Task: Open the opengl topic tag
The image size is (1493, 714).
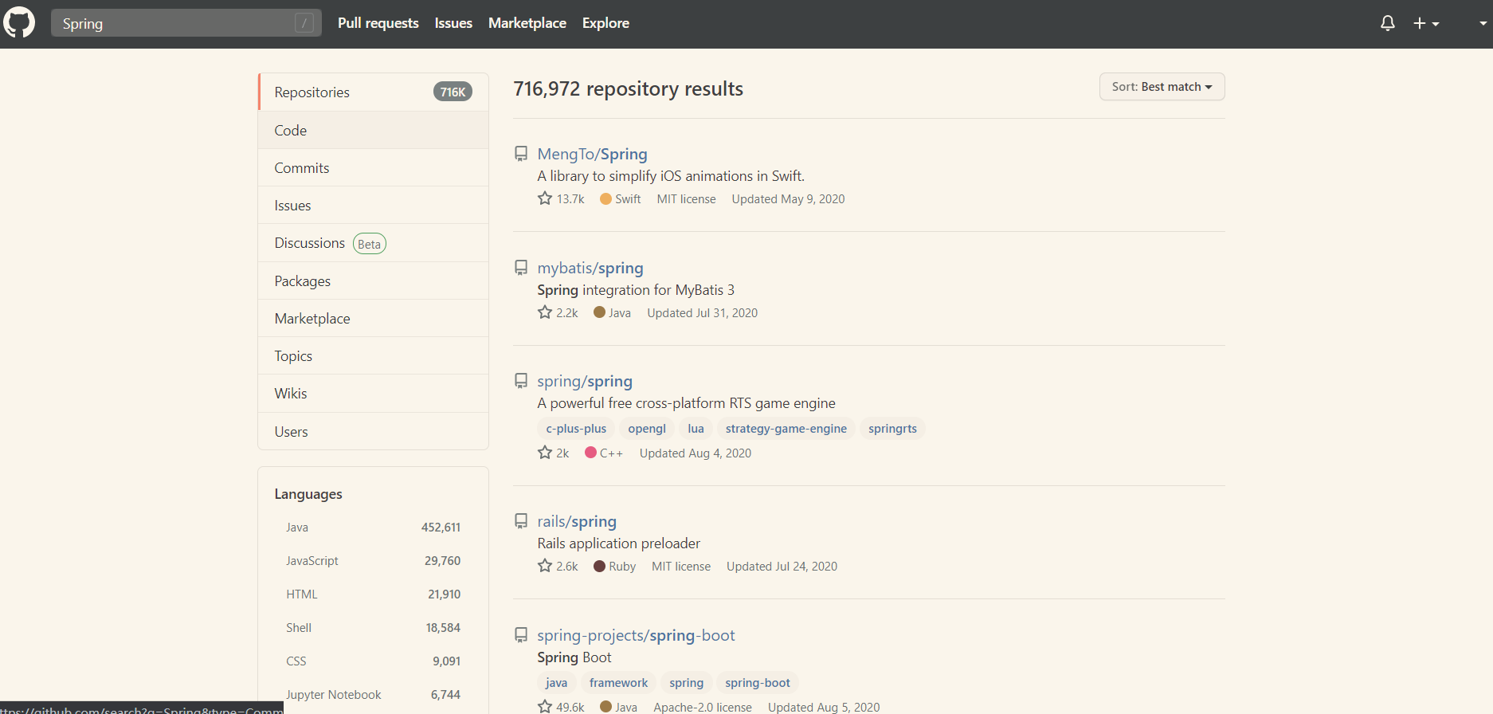Action: pos(647,429)
